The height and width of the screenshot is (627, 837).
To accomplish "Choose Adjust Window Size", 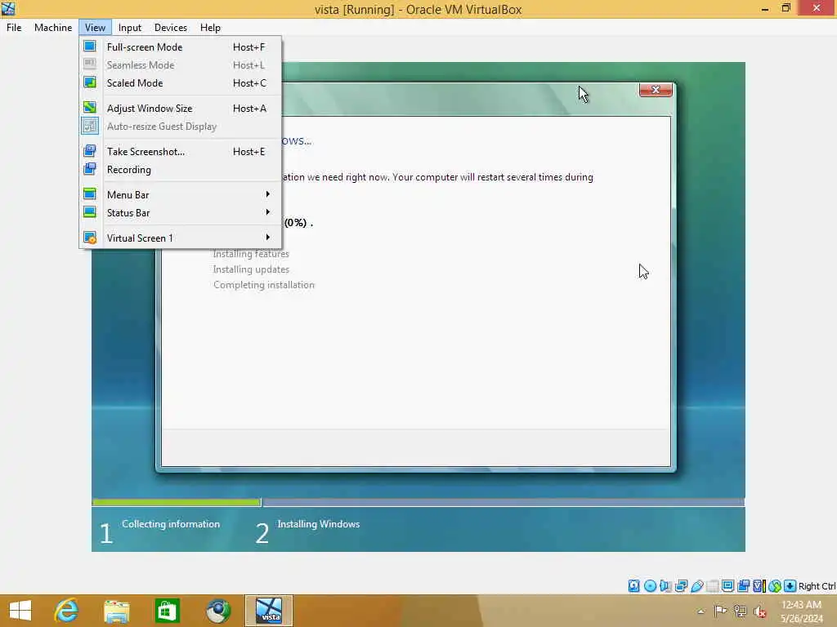I will [x=181, y=109].
